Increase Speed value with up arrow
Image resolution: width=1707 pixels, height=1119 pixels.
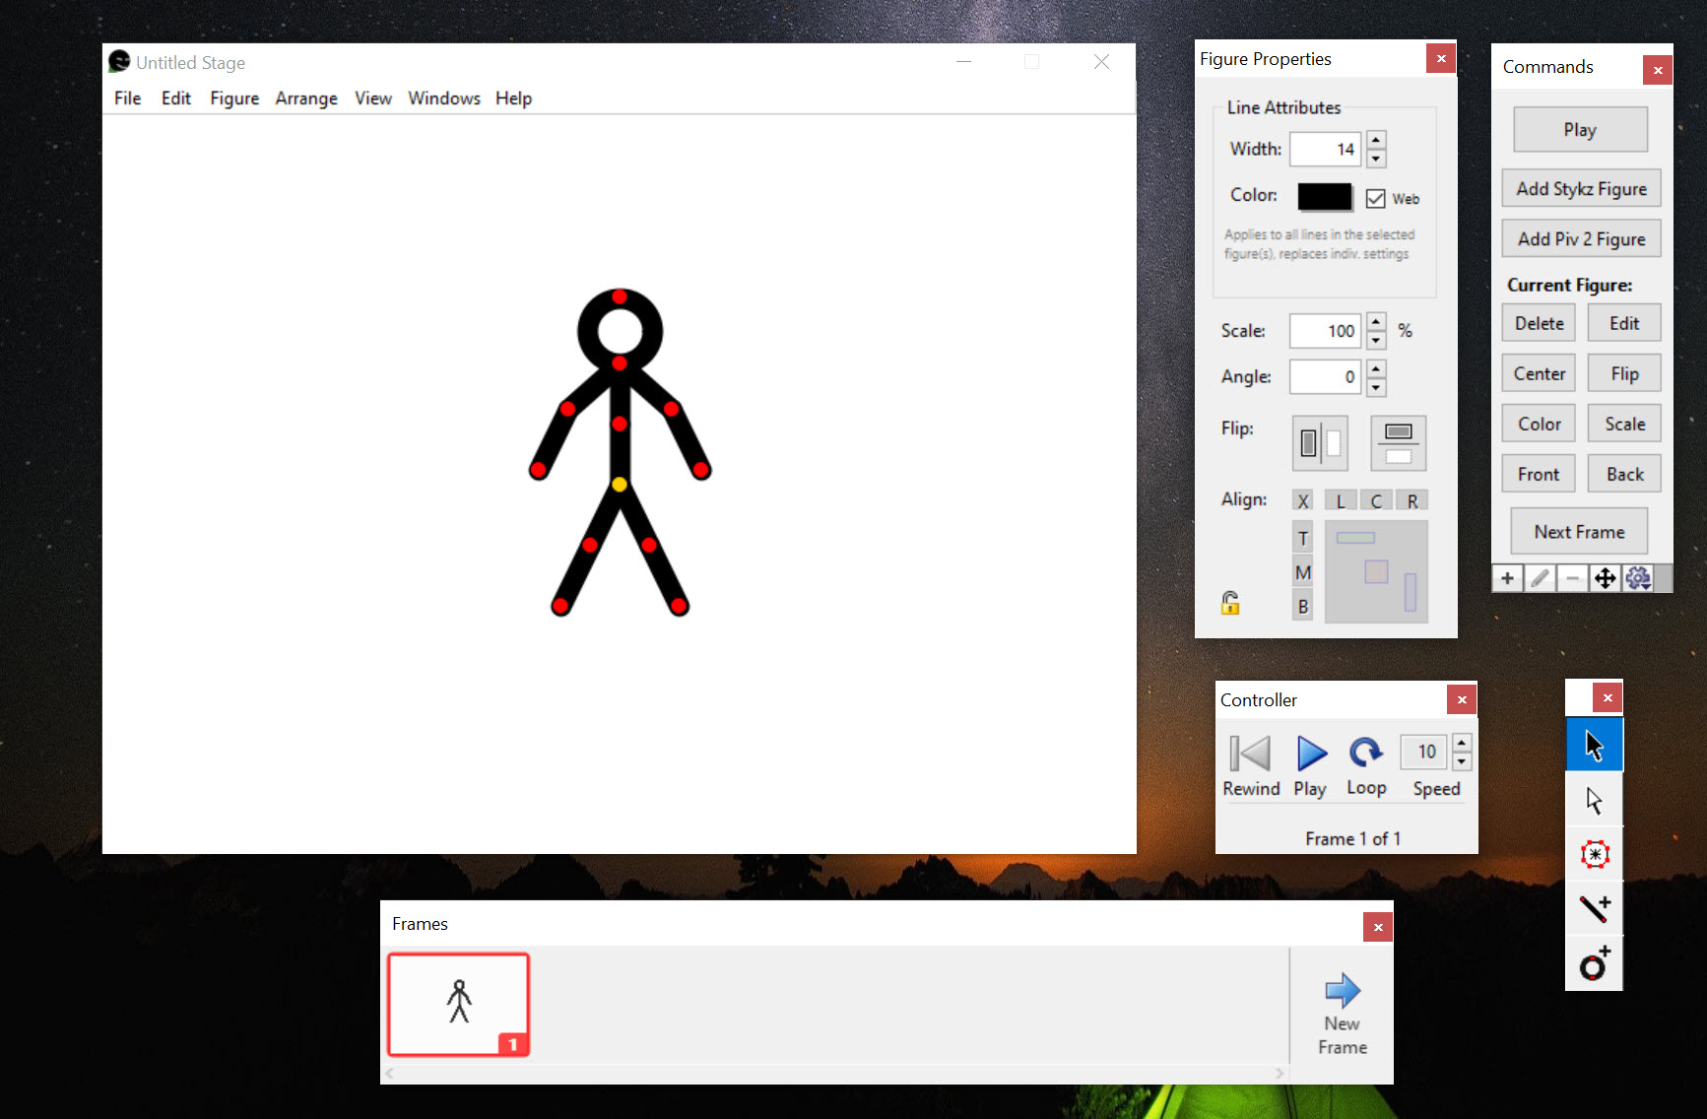[1462, 743]
